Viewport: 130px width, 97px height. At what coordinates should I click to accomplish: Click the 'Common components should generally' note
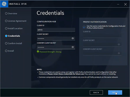pyautogui.click(x=78, y=77)
